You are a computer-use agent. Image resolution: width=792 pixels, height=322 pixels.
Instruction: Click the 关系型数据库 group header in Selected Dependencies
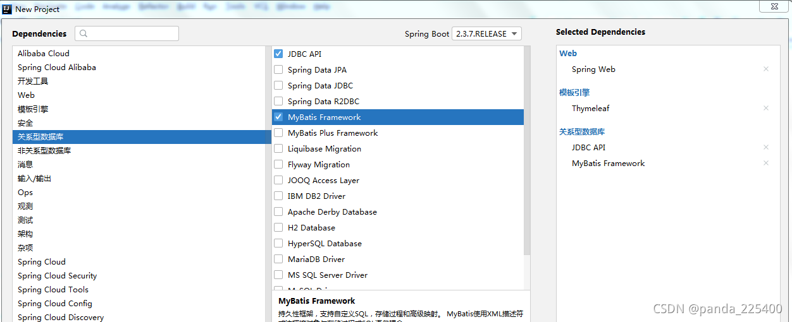point(582,132)
